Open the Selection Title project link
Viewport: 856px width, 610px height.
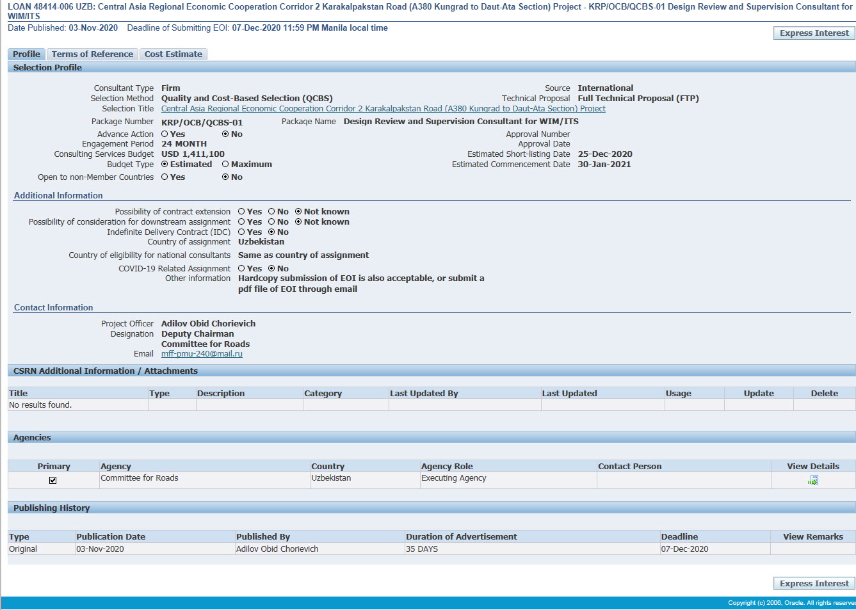coord(384,109)
